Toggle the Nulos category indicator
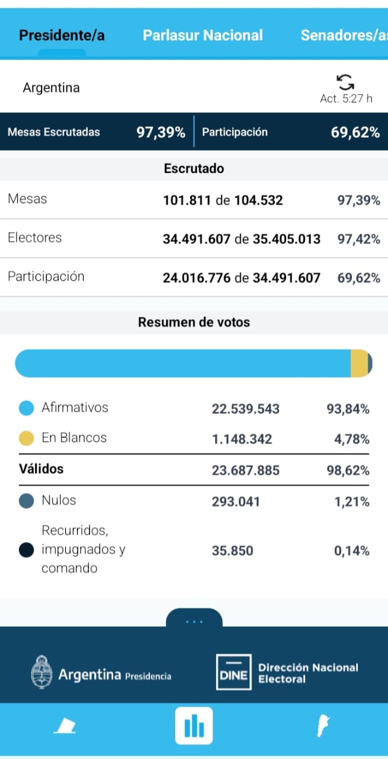The height and width of the screenshot is (759, 388). pos(24,500)
